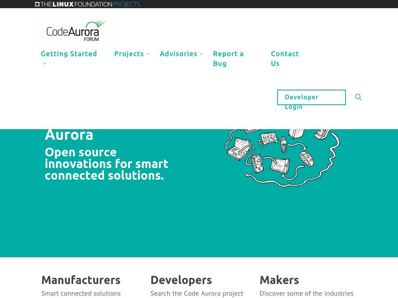Select the Makers heading
The width and height of the screenshot is (398, 298).
[279, 280]
